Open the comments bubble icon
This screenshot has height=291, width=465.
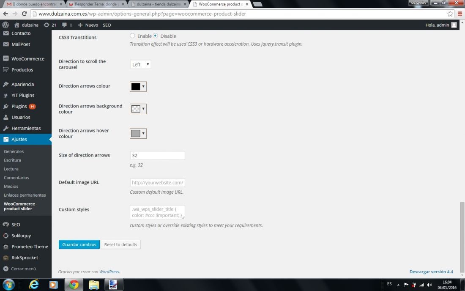(64, 25)
